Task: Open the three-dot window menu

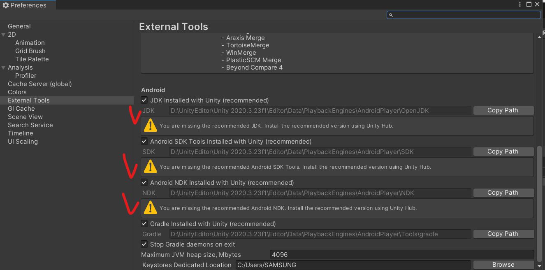Action: click(519, 4)
